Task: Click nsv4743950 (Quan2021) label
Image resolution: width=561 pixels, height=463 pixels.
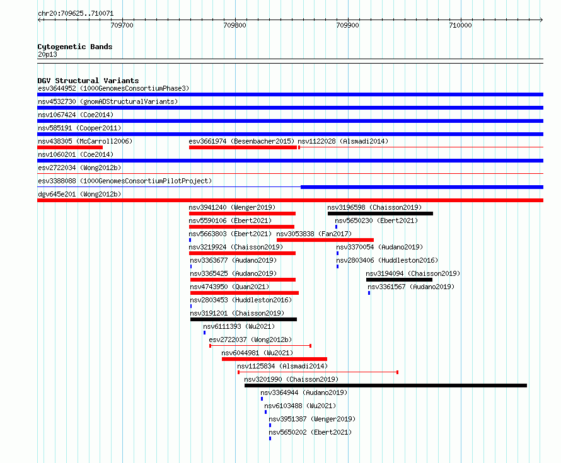Action: (229, 287)
